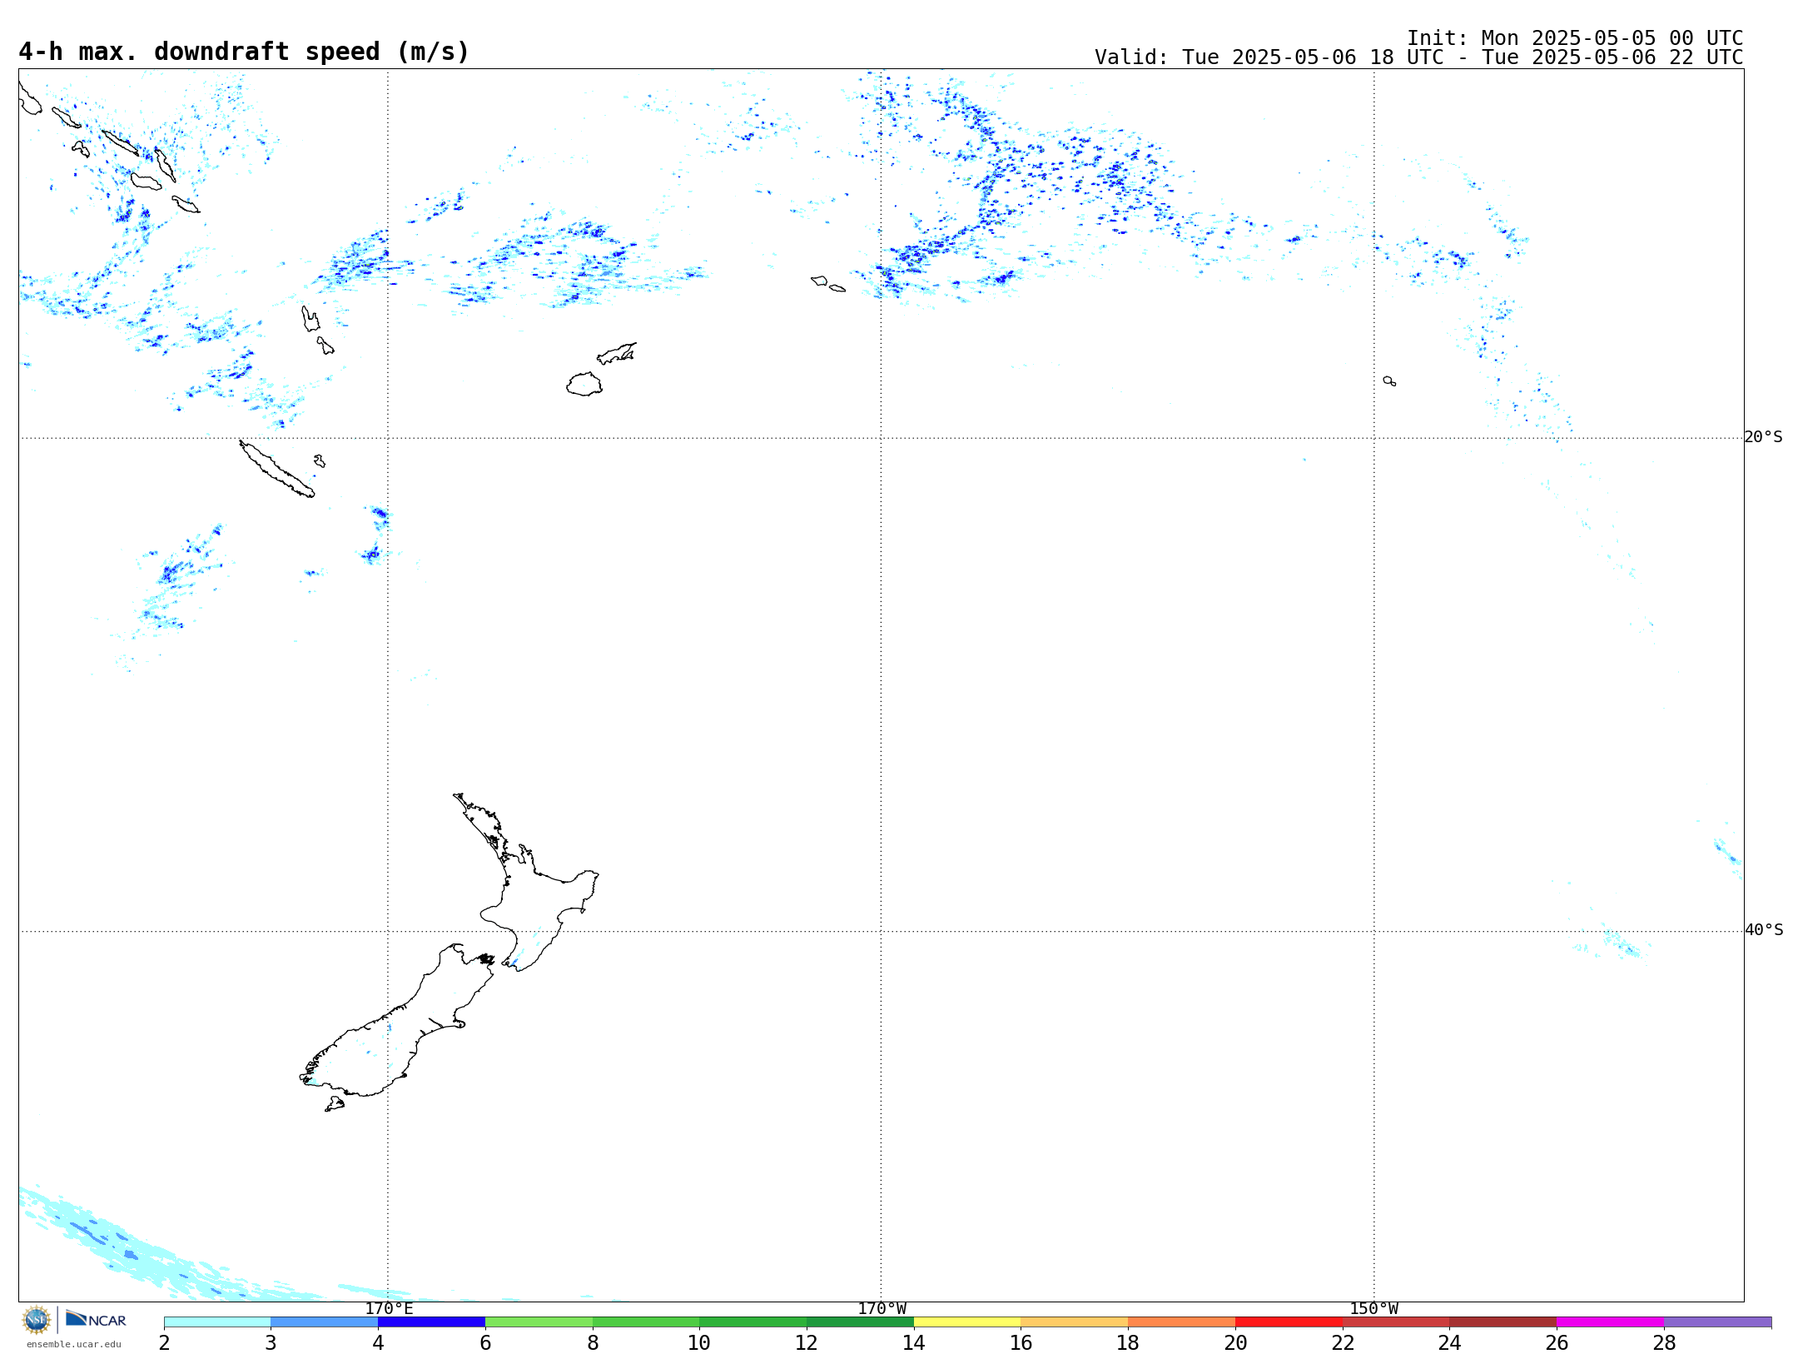1798x1354 pixels.
Task: Click the NCAR logo
Action: click(x=96, y=1319)
